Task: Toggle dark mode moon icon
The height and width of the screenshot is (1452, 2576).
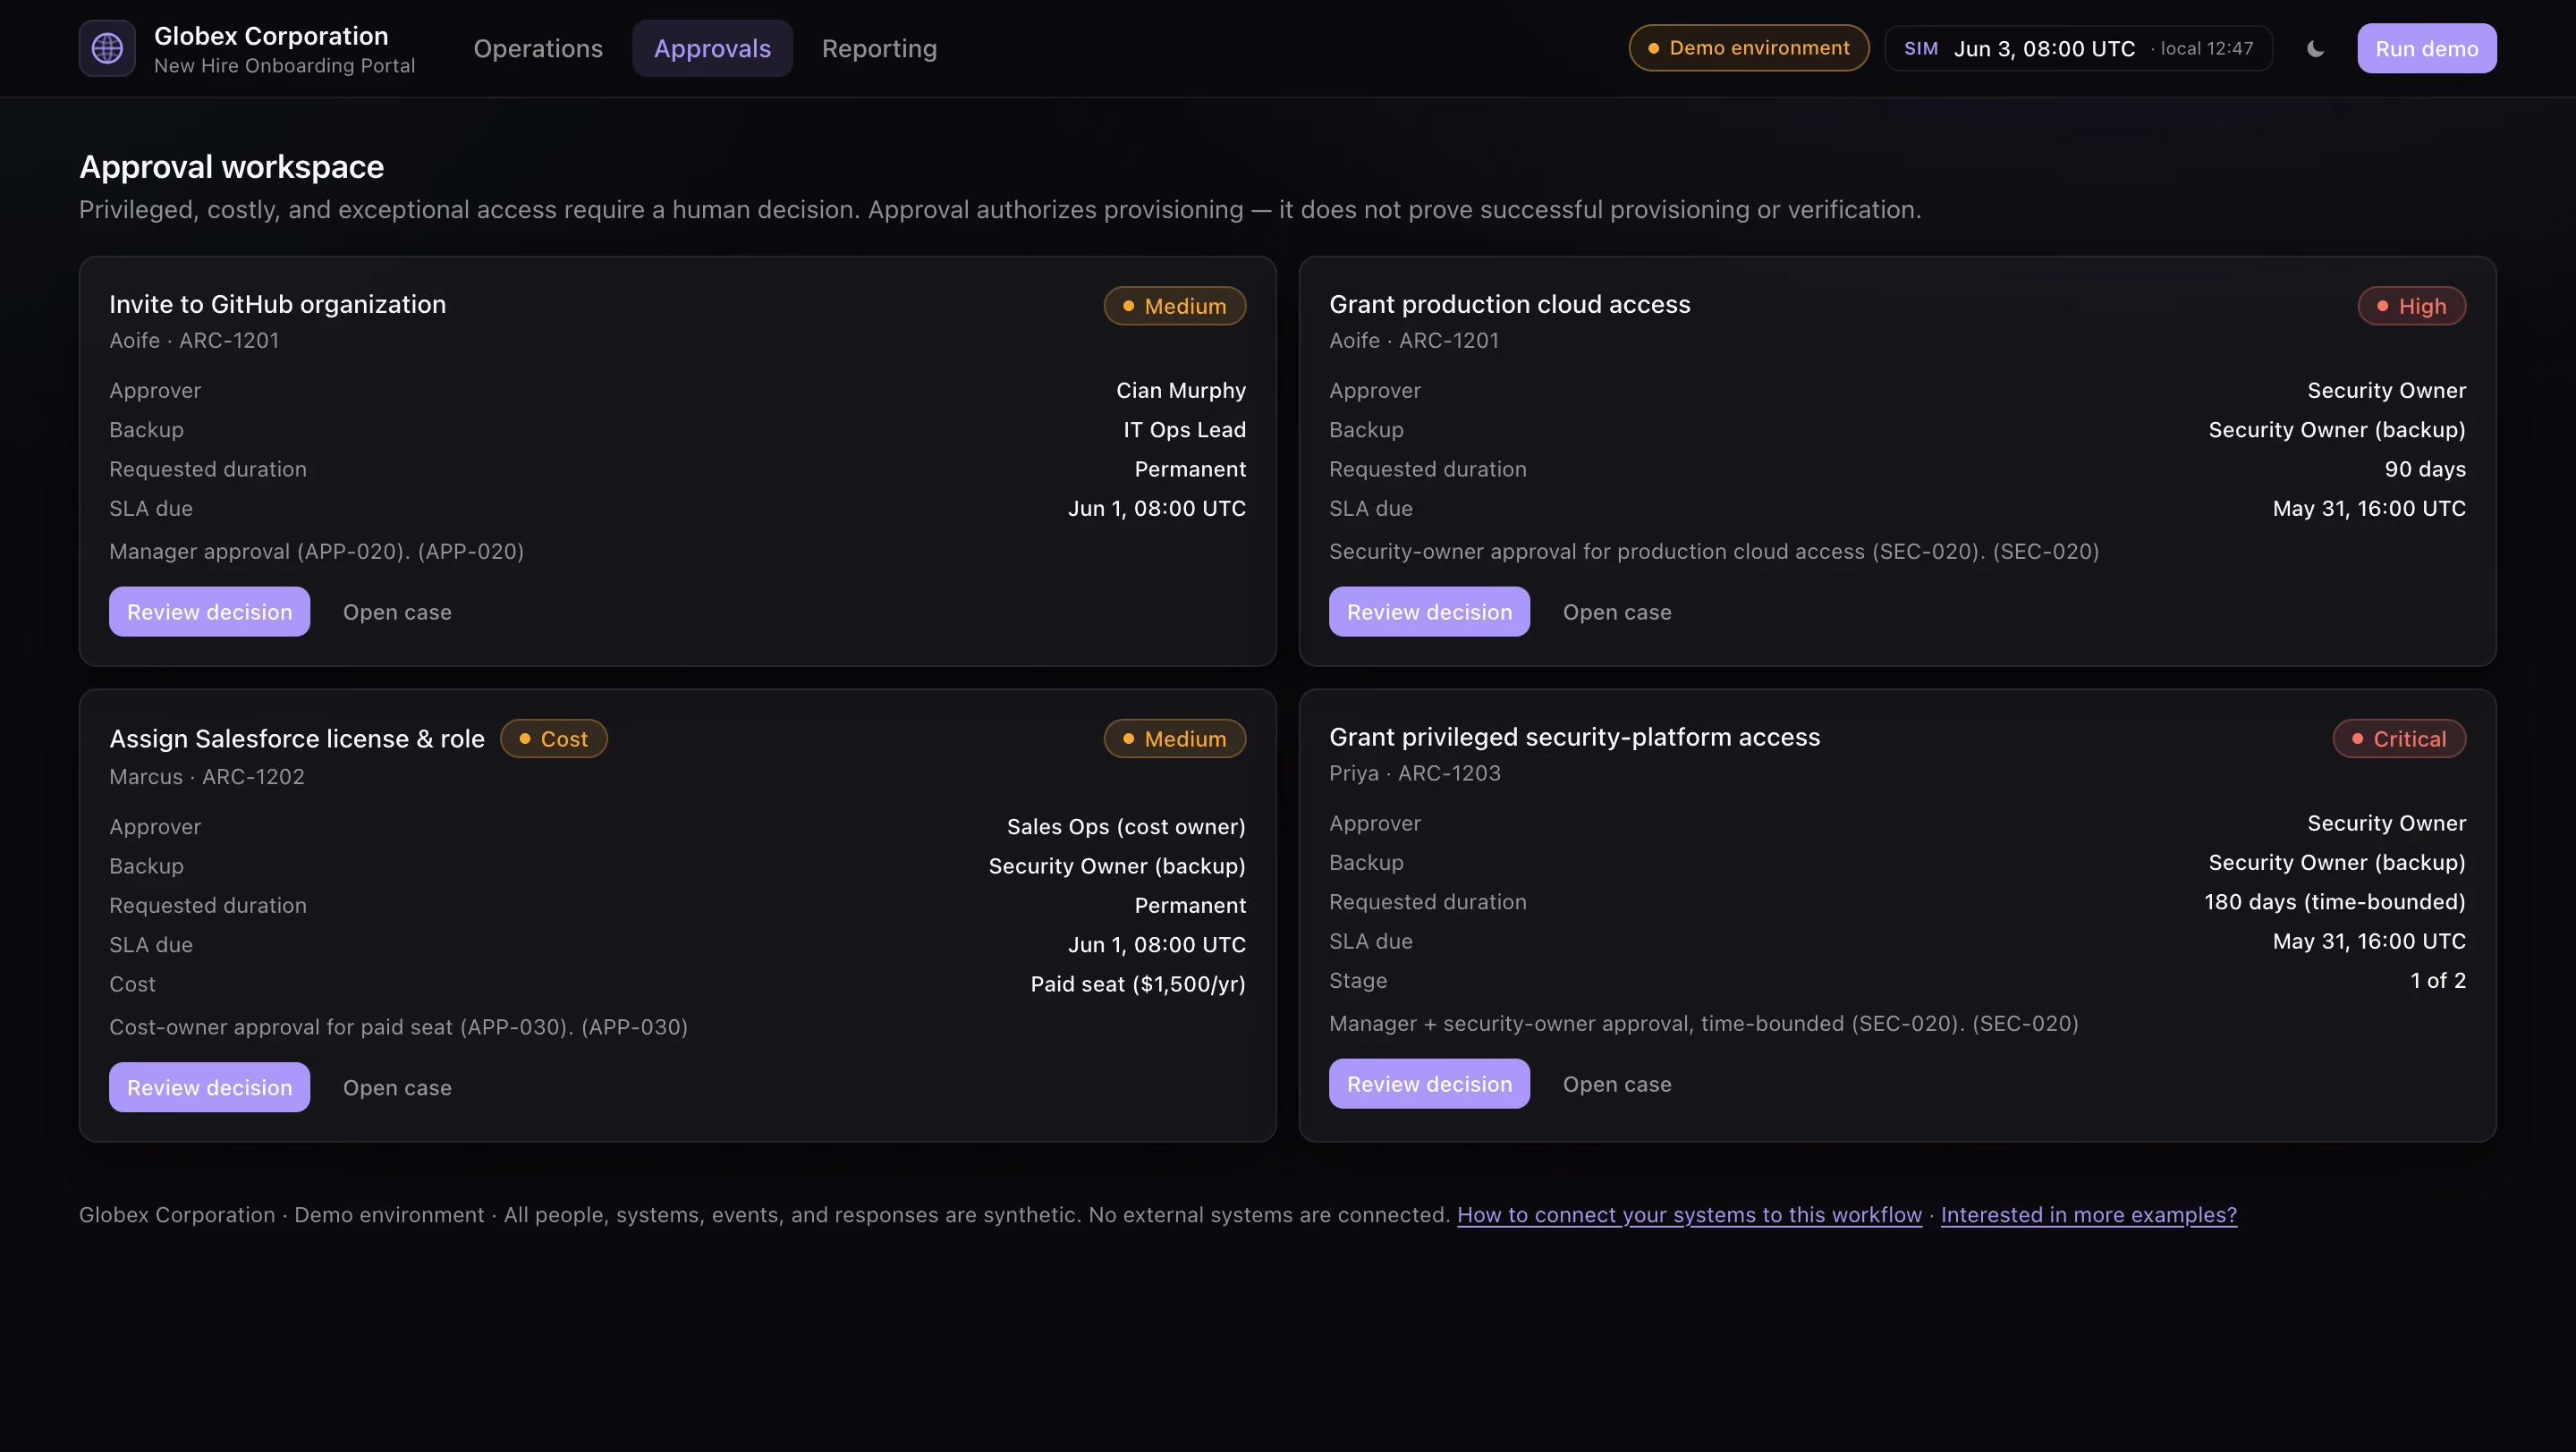Action: point(2315,48)
